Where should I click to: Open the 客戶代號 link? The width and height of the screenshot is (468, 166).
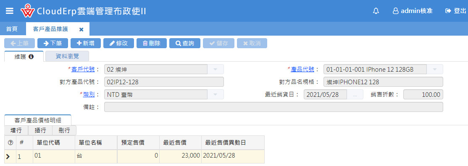[x=83, y=69]
